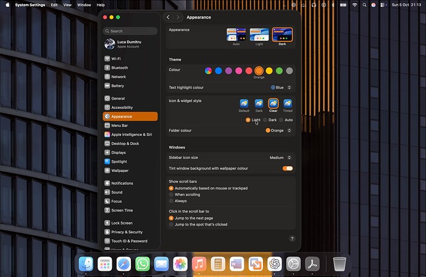The width and height of the screenshot is (426, 277).
Task: Go to Desktop & Dock settings
Action: click(x=125, y=143)
